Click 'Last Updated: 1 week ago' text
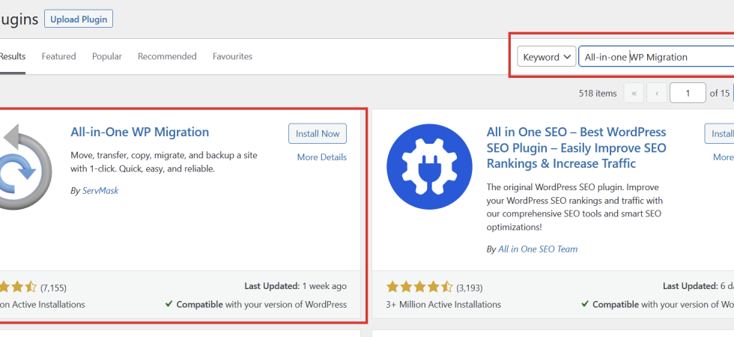 [295, 285]
